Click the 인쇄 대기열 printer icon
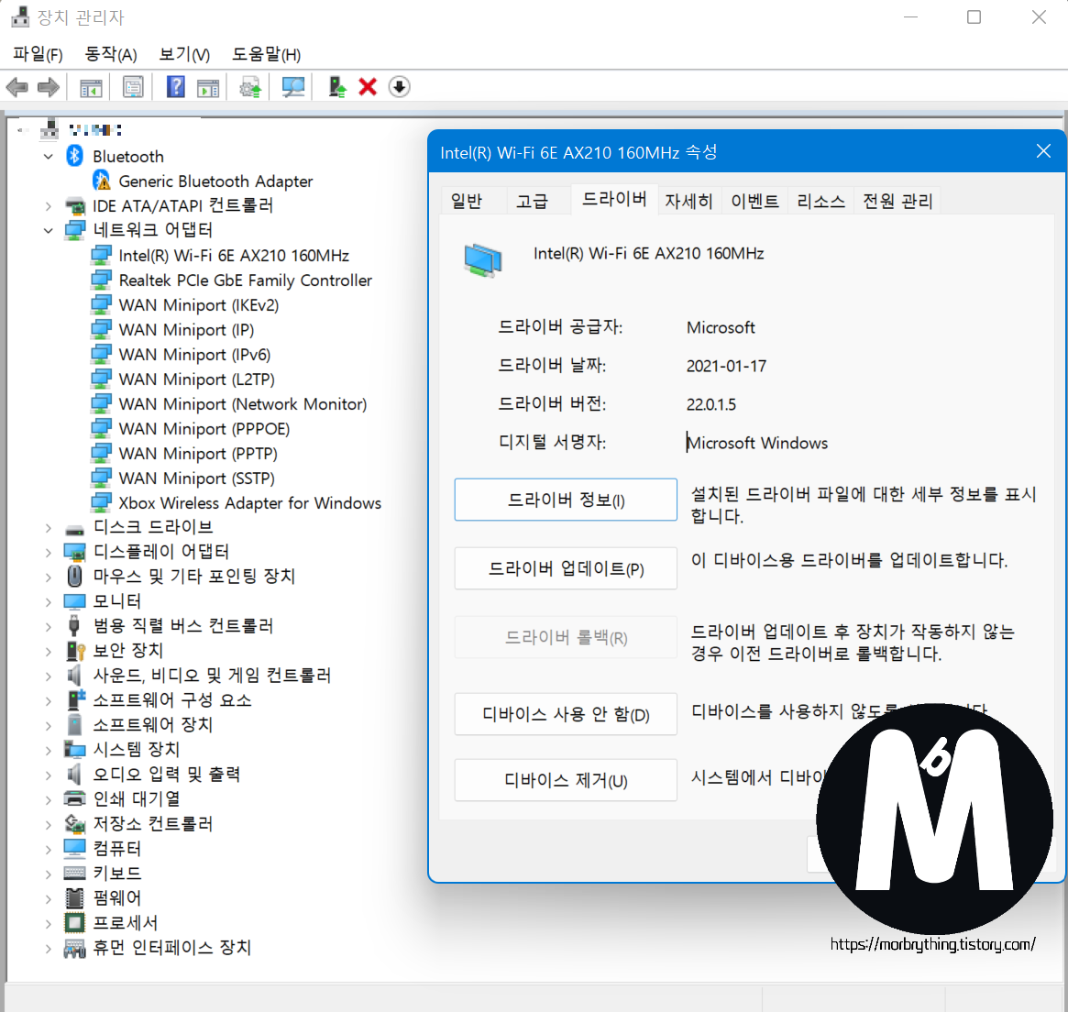The height and width of the screenshot is (1012, 1068). [74, 798]
